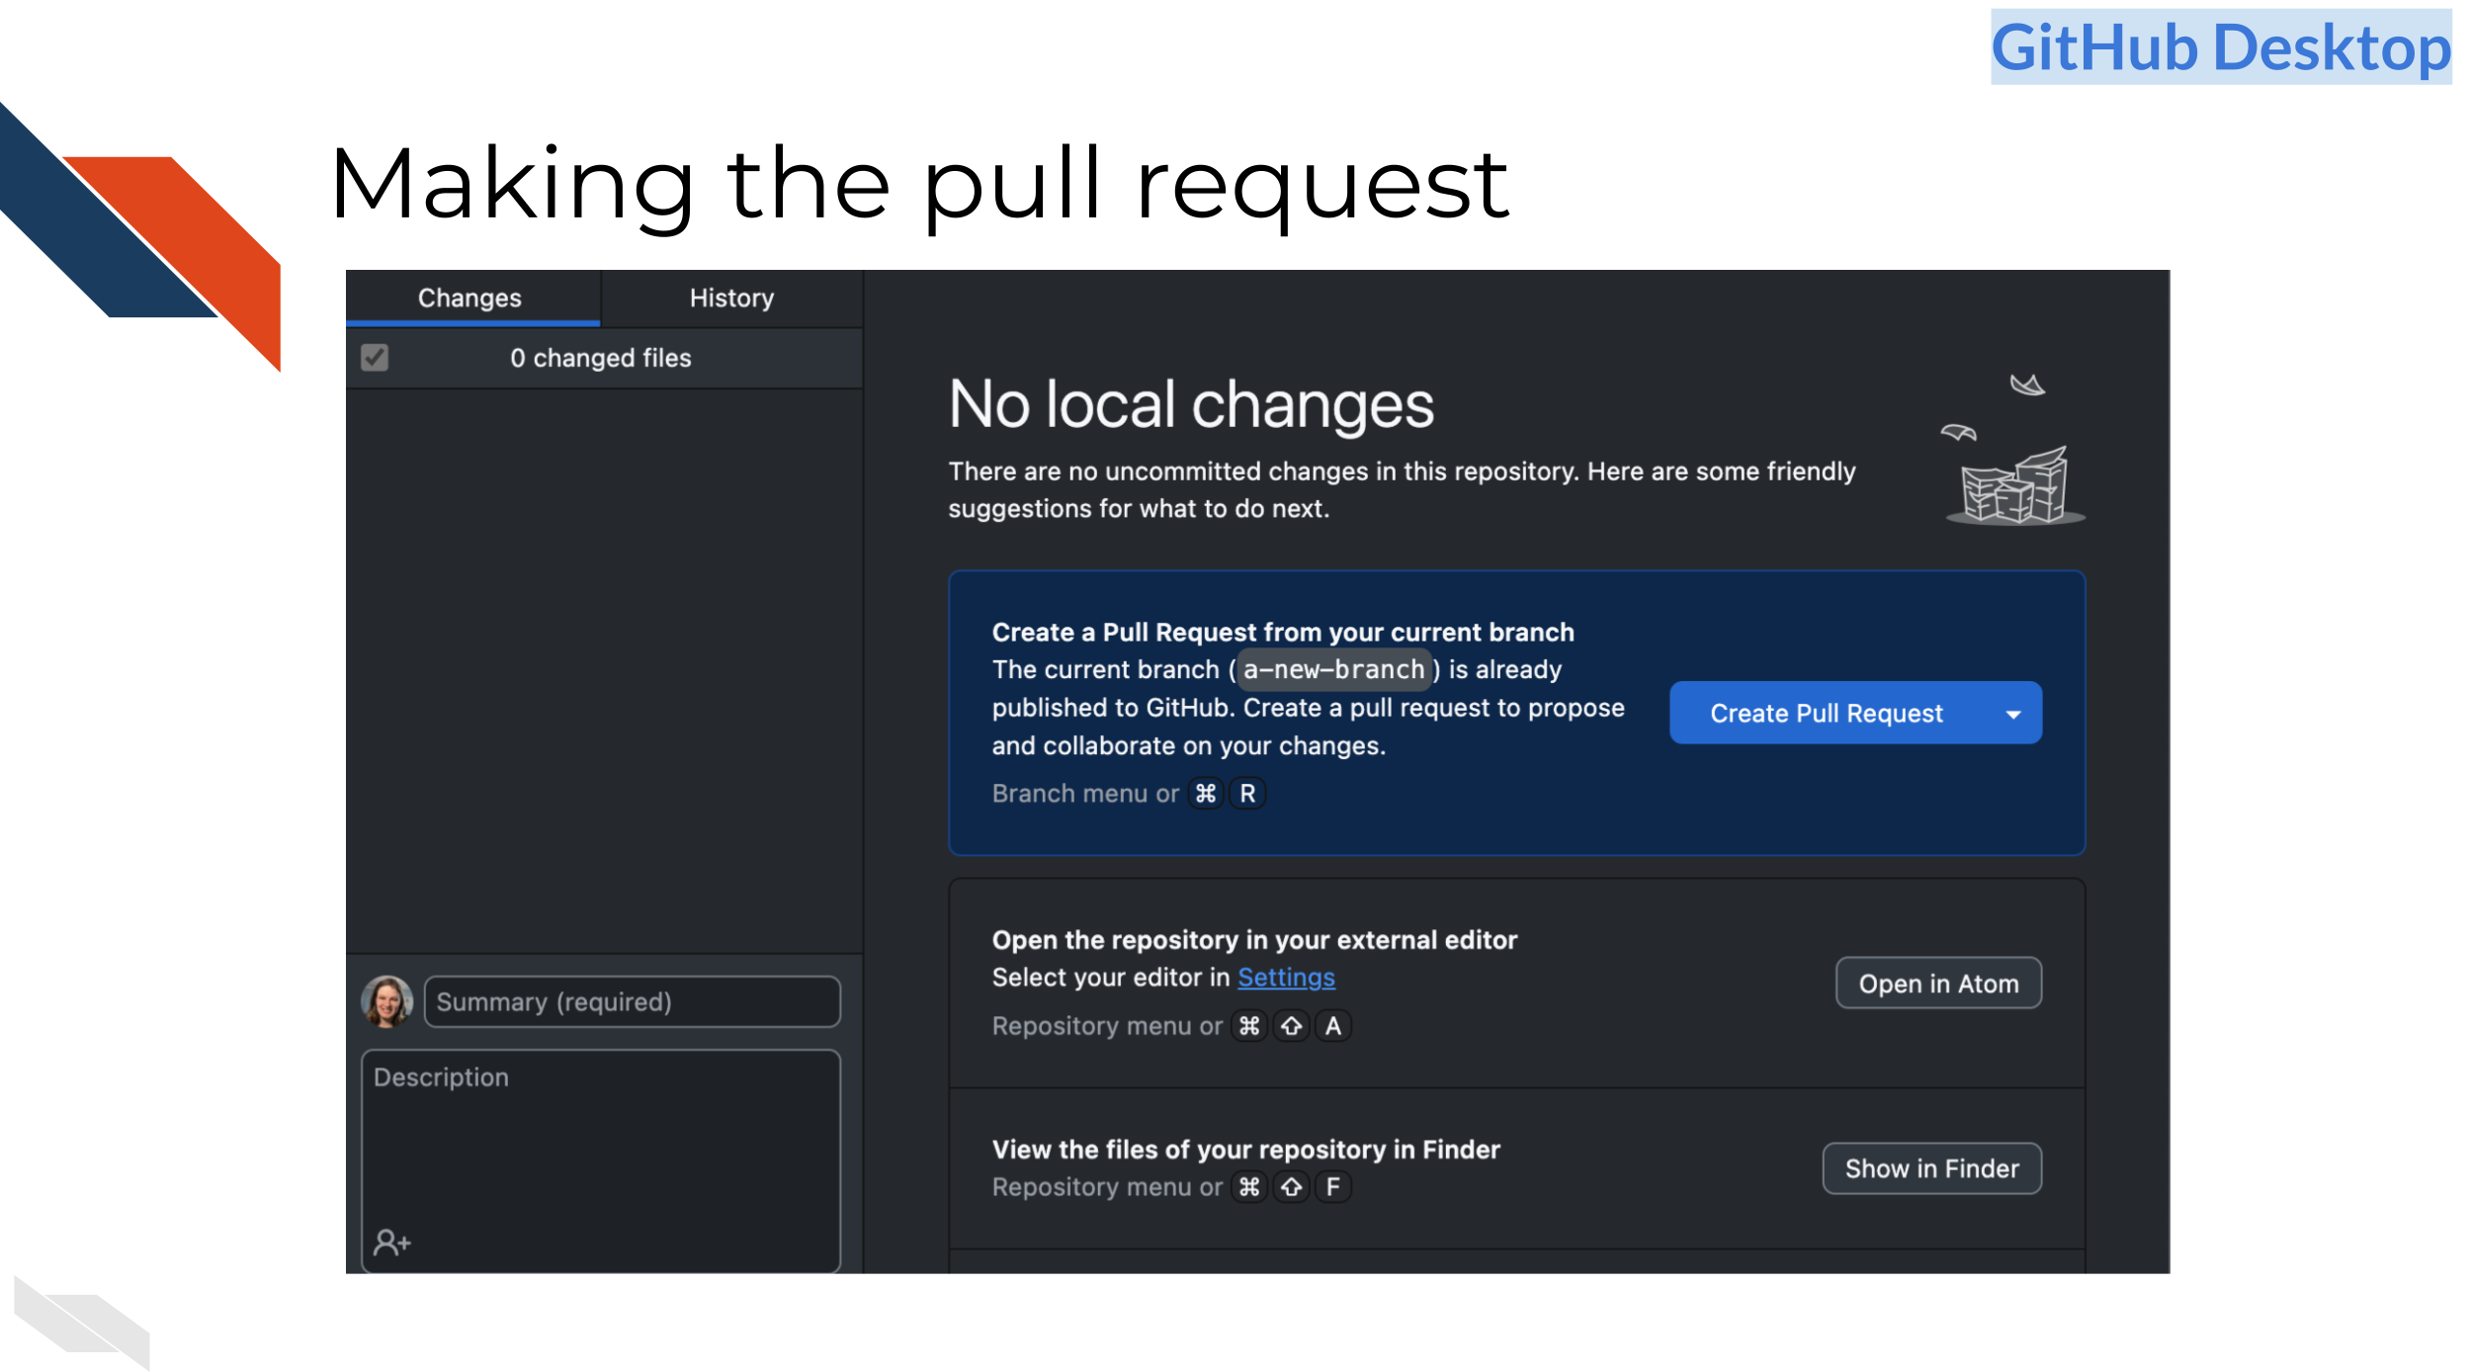Click the a-new-branch label
Image resolution: width=2471 pixels, height=1372 pixels.
(1334, 669)
